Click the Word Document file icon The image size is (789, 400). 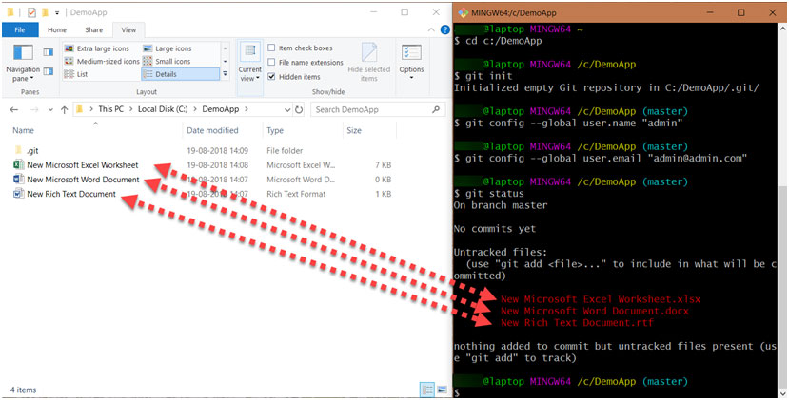click(19, 180)
